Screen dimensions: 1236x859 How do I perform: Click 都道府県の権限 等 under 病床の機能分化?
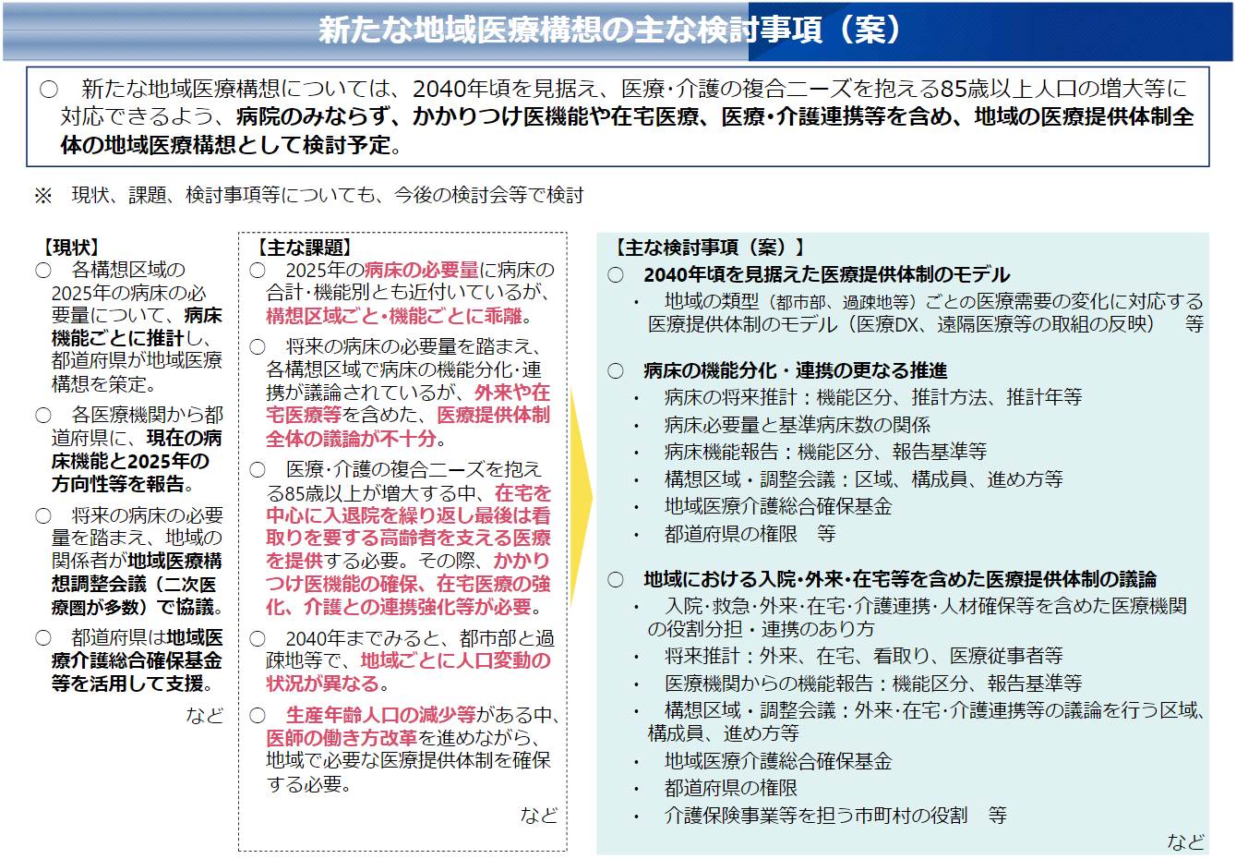click(x=750, y=534)
